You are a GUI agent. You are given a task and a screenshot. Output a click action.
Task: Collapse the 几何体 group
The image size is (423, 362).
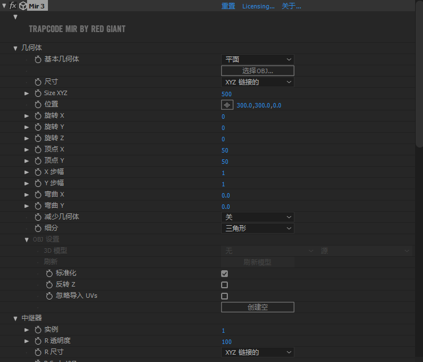point(15,48)
